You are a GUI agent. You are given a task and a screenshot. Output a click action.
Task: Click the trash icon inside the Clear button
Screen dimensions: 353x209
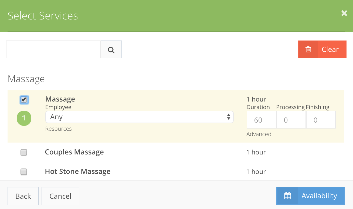click(308, 49)
